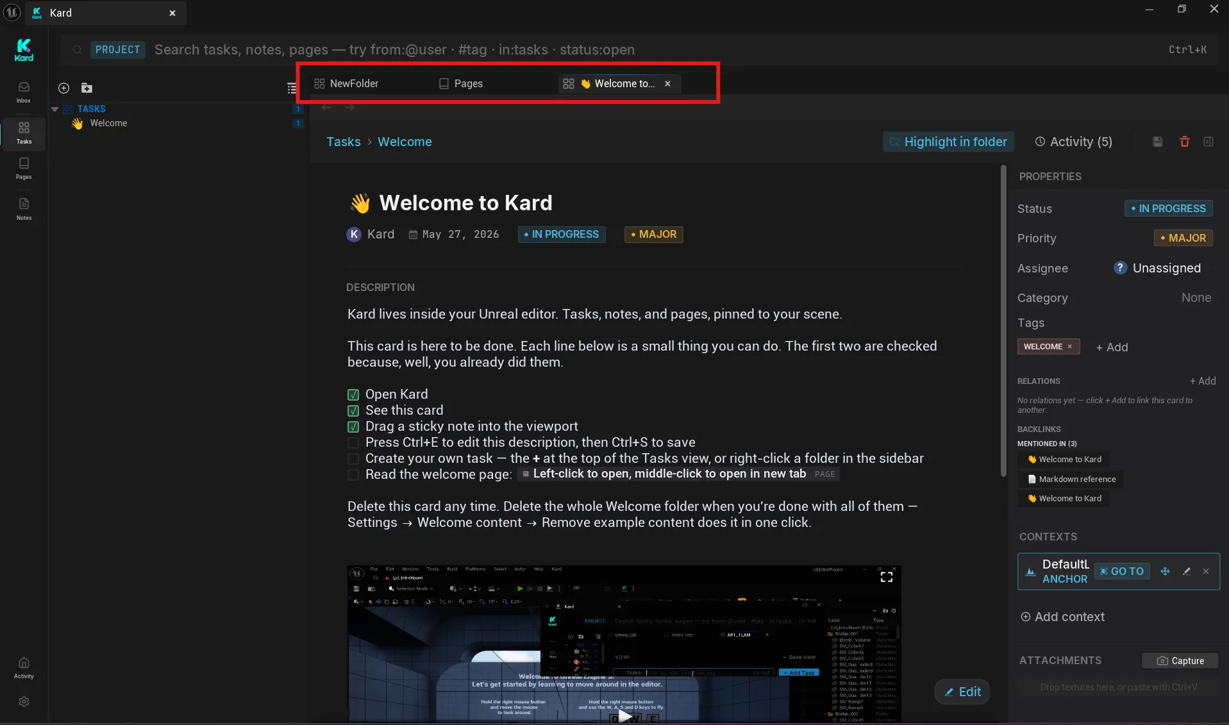Open Kard settings via the gear icon
The width and height of the screenshot is (1229, 725).
click(24, 702)
